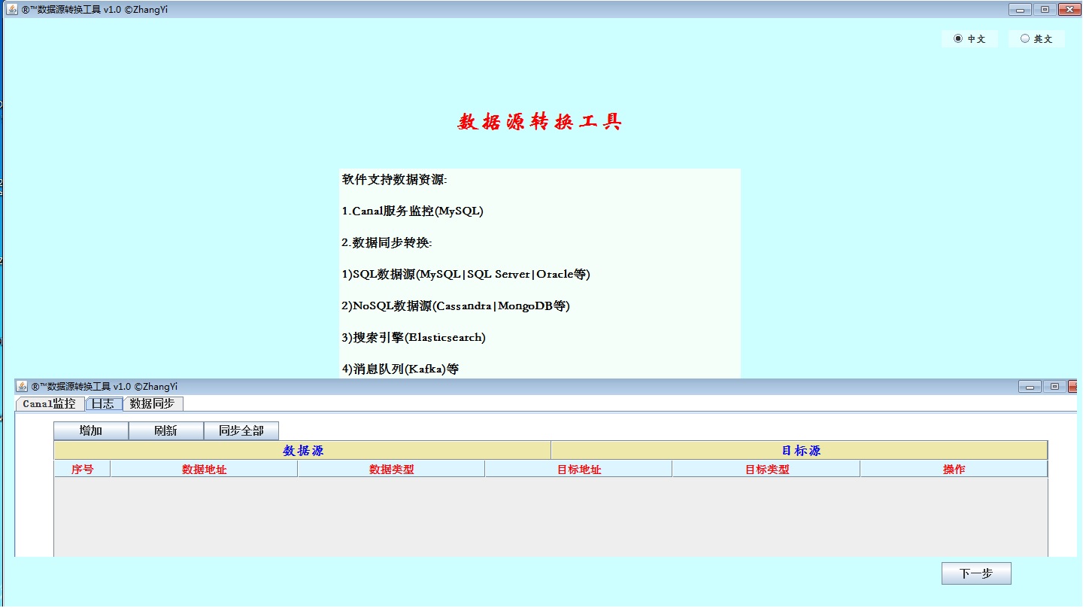The image size is (1086, 608).
Task: Minimize the lower 数据源转换工具 window
Action: click(x=1030, y=387)
